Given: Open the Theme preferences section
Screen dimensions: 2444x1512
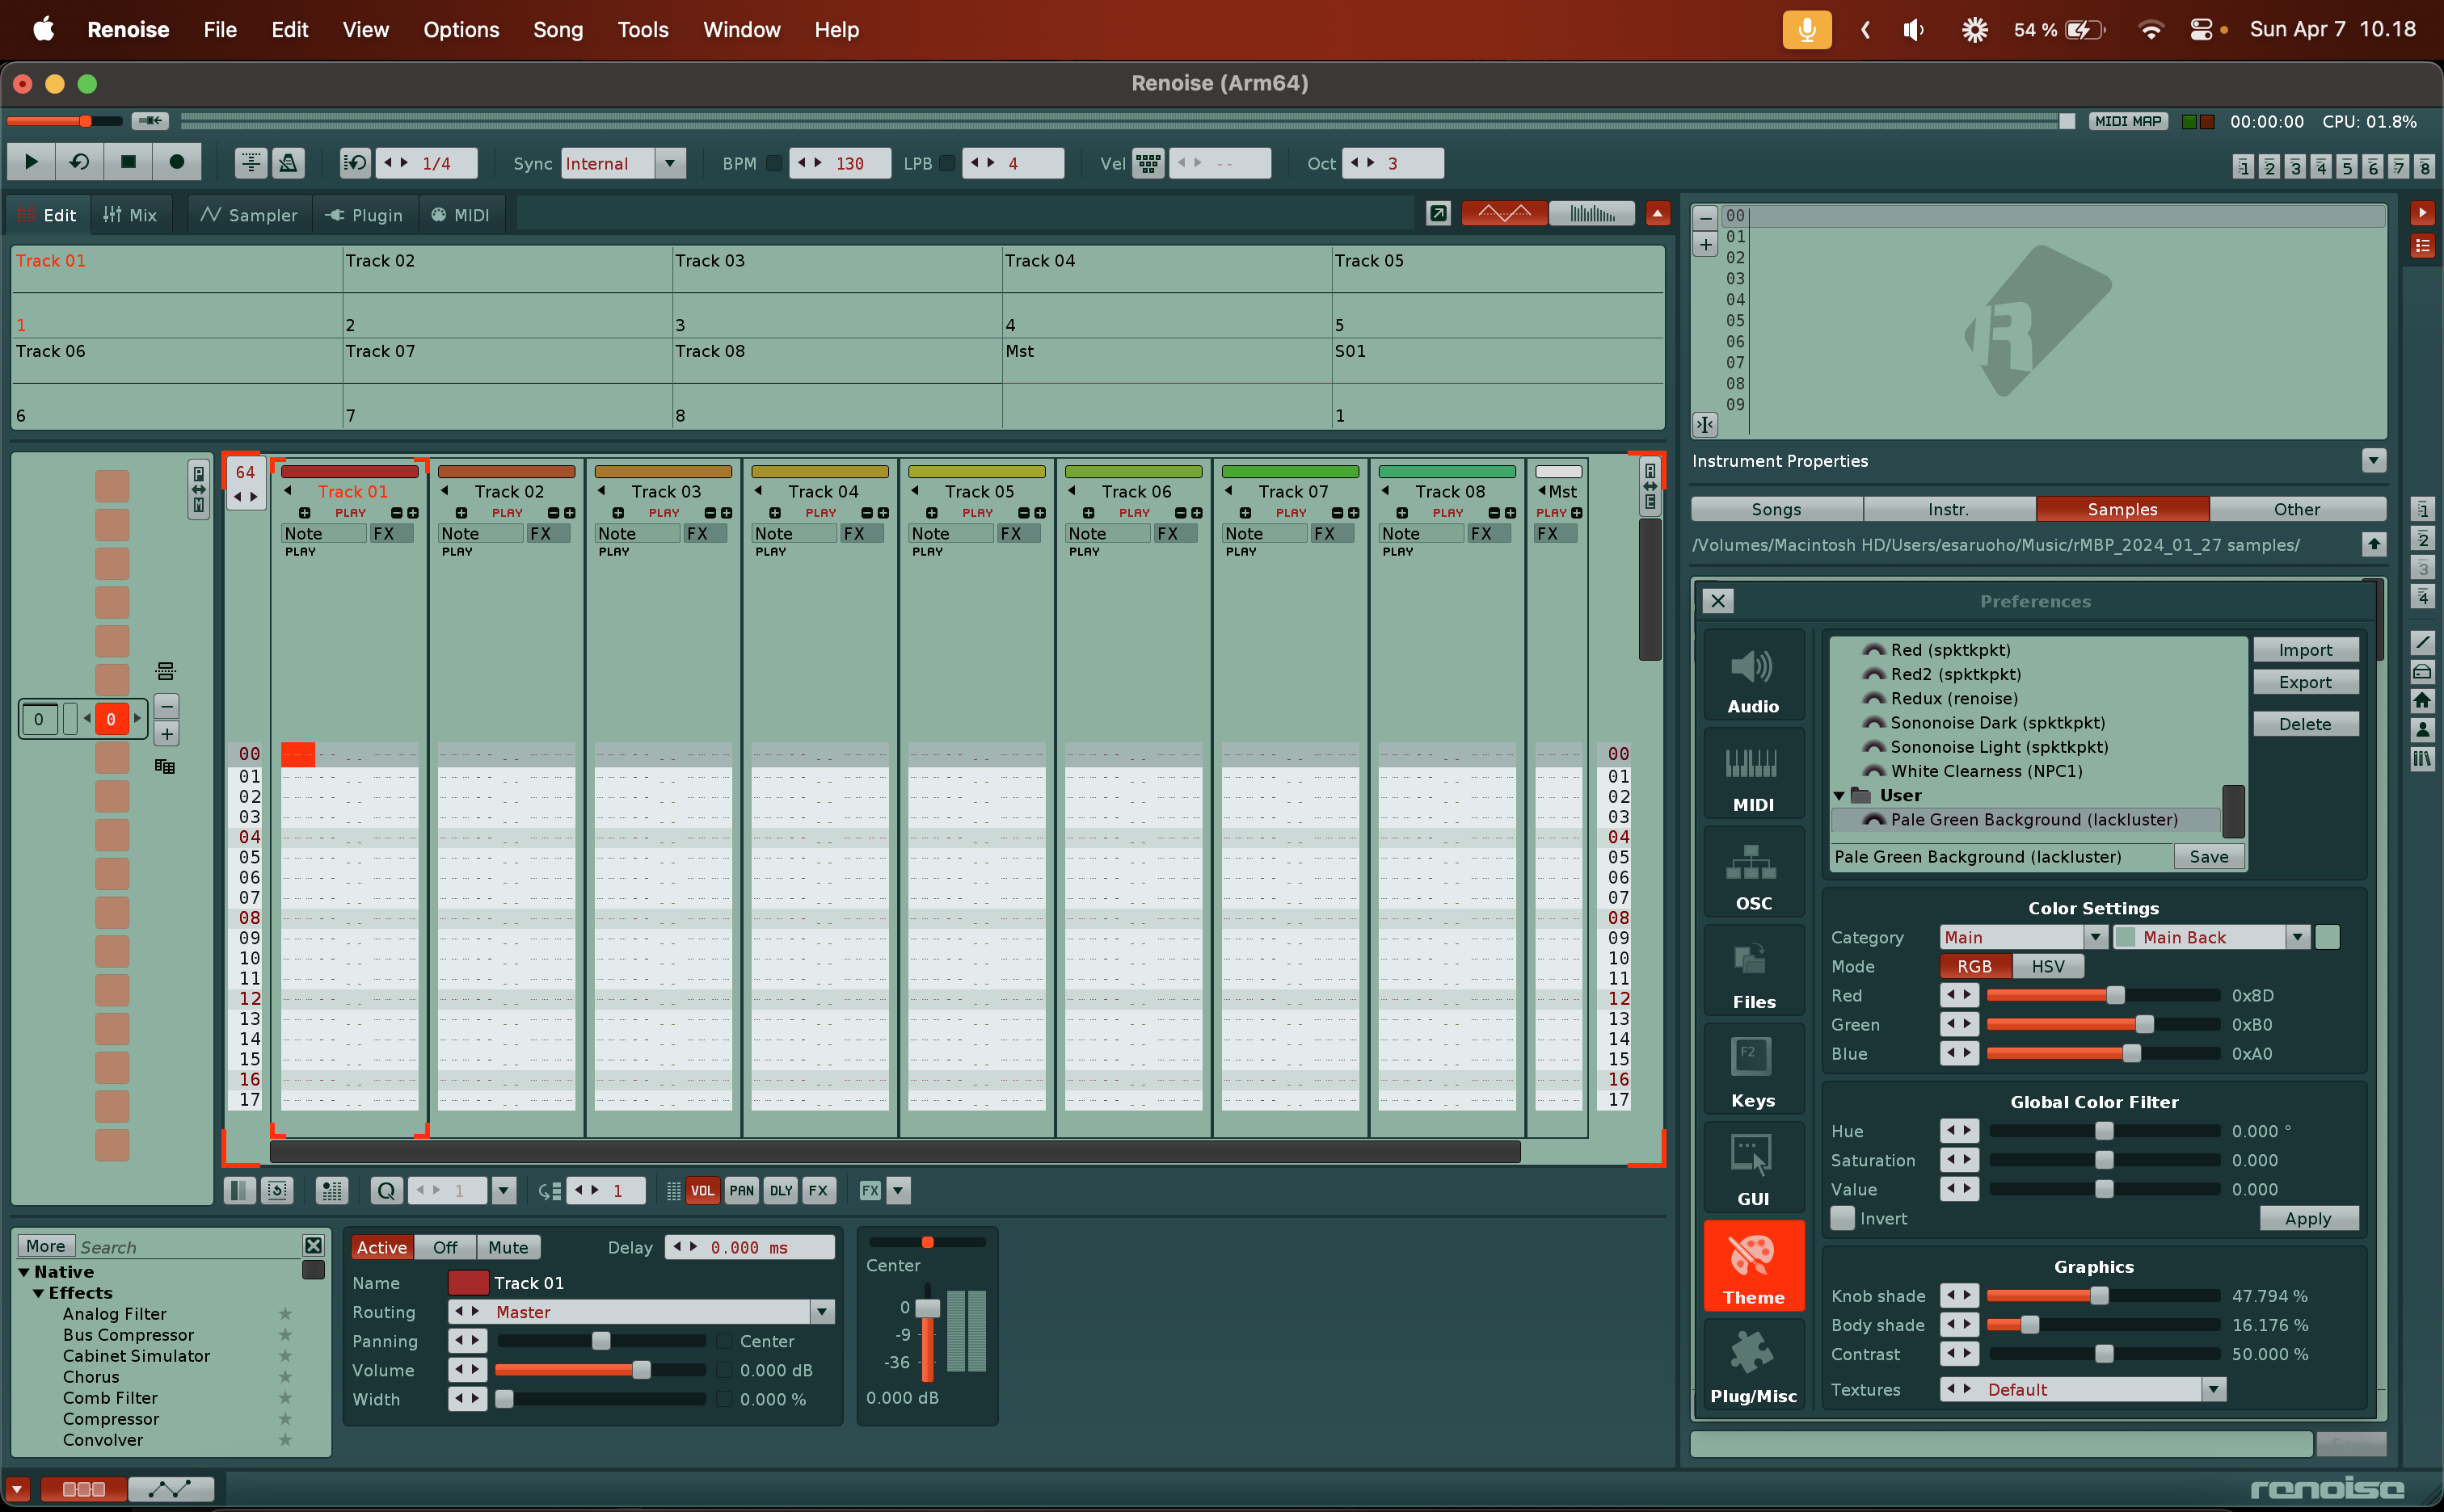Looking at the screenshot, I should click(1753, 1265).
